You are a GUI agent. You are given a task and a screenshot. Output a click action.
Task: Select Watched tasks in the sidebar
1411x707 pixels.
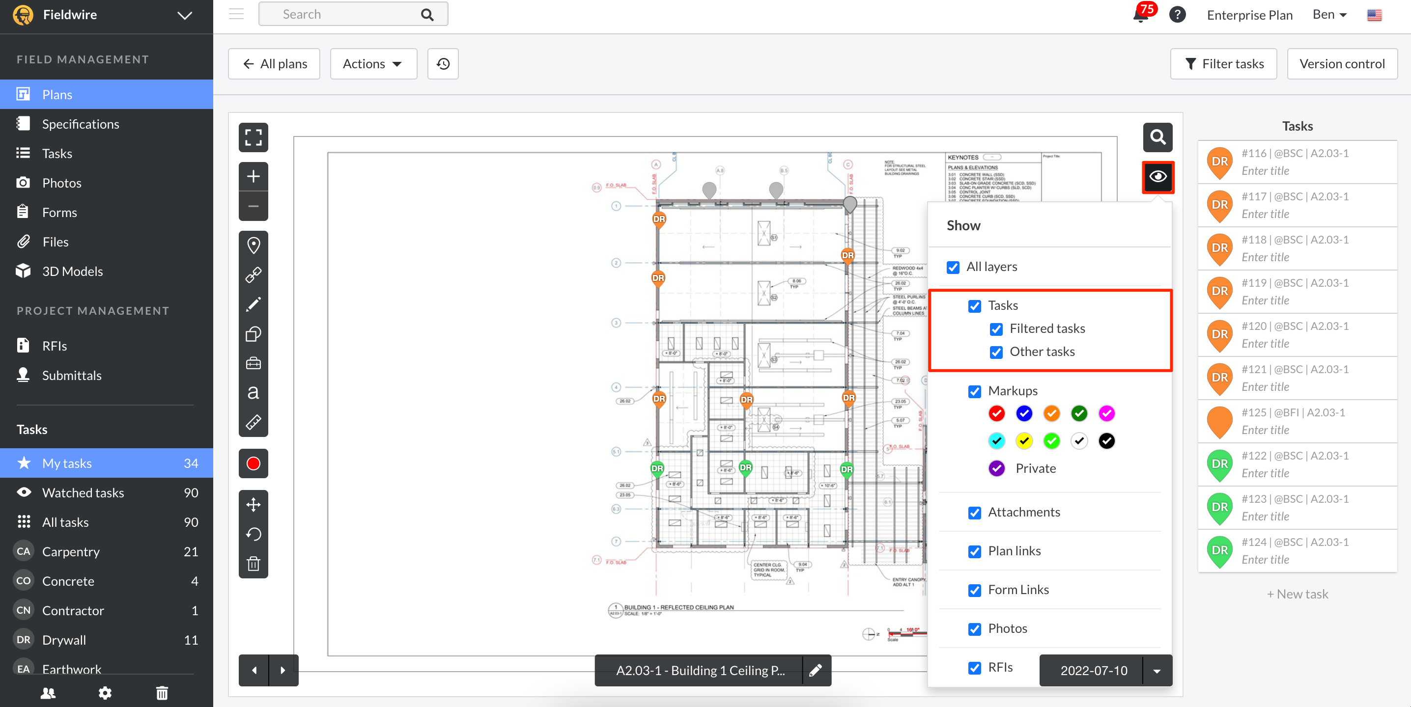click(83, 492)
